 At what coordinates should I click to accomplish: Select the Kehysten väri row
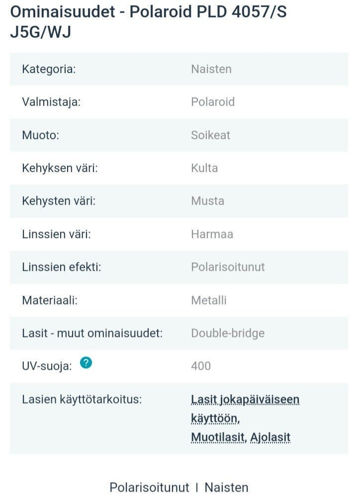tap(179, 201)
